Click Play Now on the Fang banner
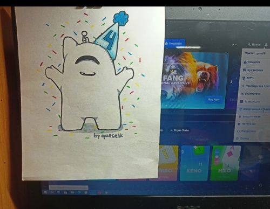This screenshot has width=270, height=209. [213, 99]
